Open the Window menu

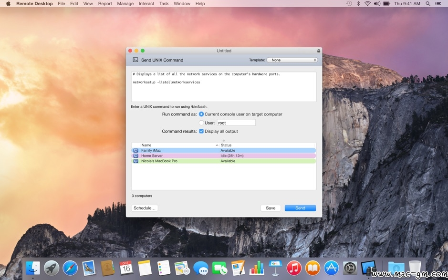pyautogui.click(x=182, y=3)
